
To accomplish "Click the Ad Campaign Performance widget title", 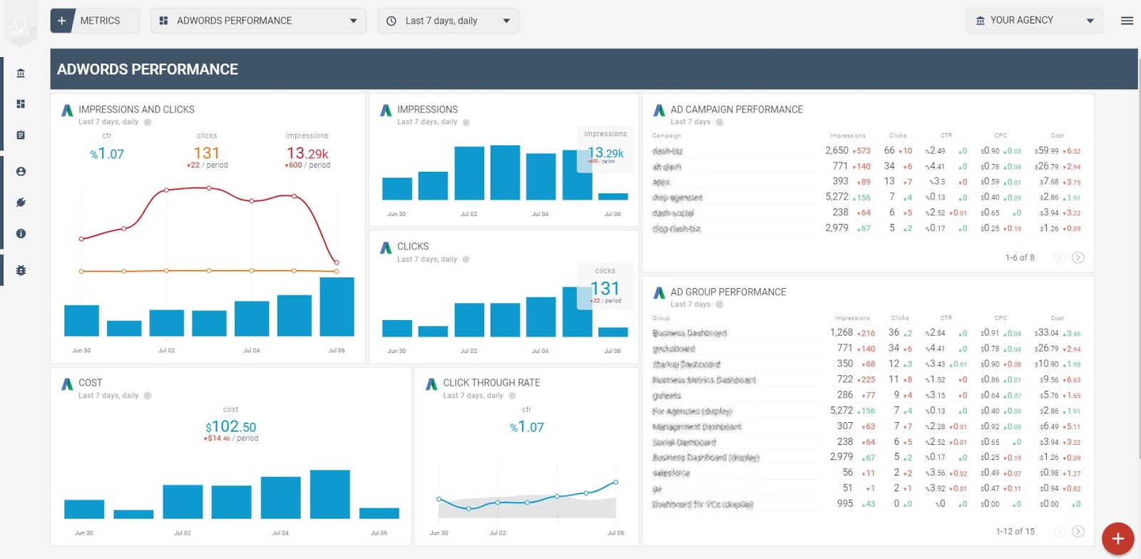I will (737, 109).
